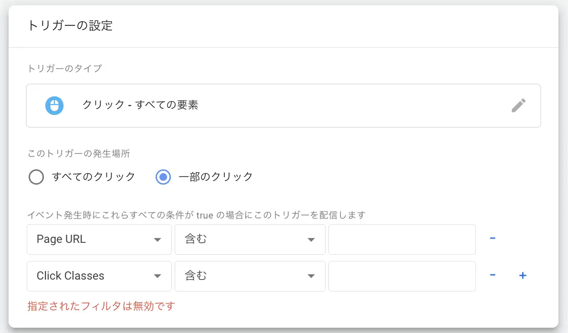The image size is (568, 333).
Task: Click the red invalid filter error message
Action: point(101,306)
